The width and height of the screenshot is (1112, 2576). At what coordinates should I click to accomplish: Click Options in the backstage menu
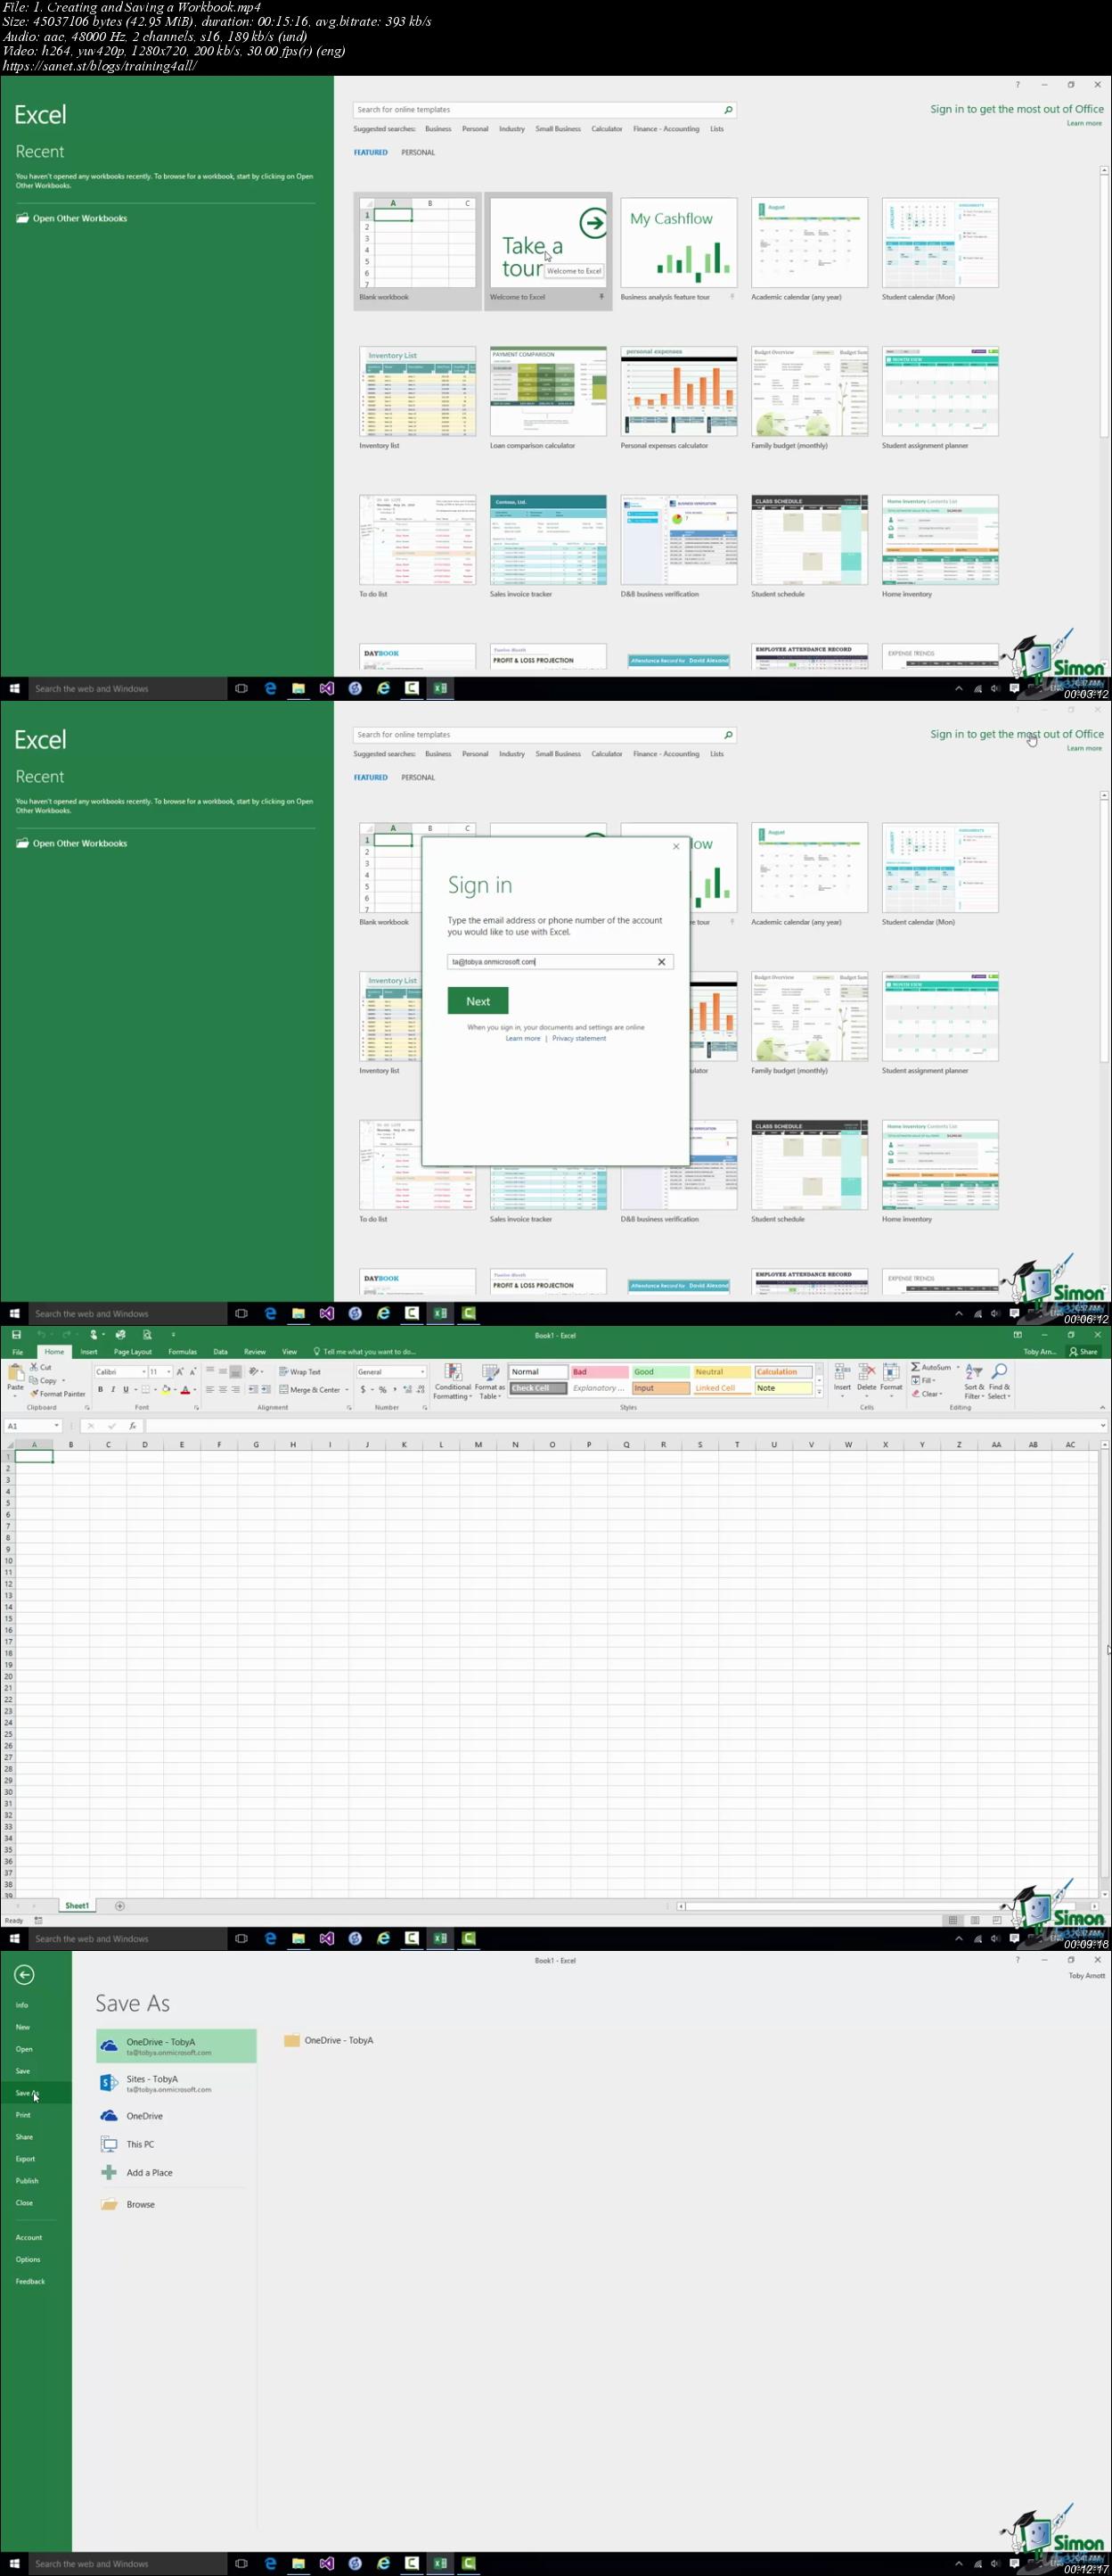coord(28,2259)
